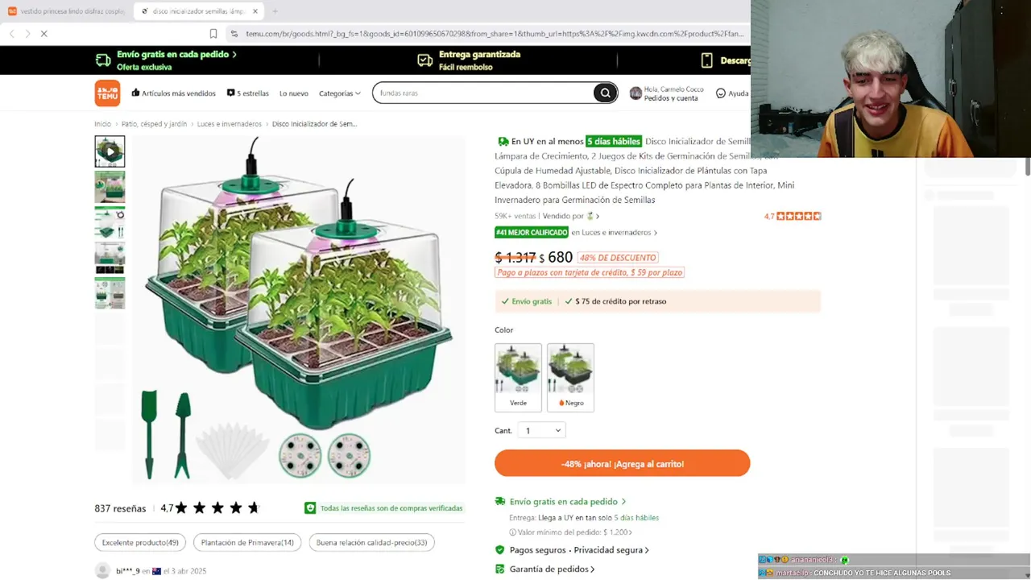Open the Luces e invernaderos breadcrumb
1031x580 pixels.
(x=230, y=124)
